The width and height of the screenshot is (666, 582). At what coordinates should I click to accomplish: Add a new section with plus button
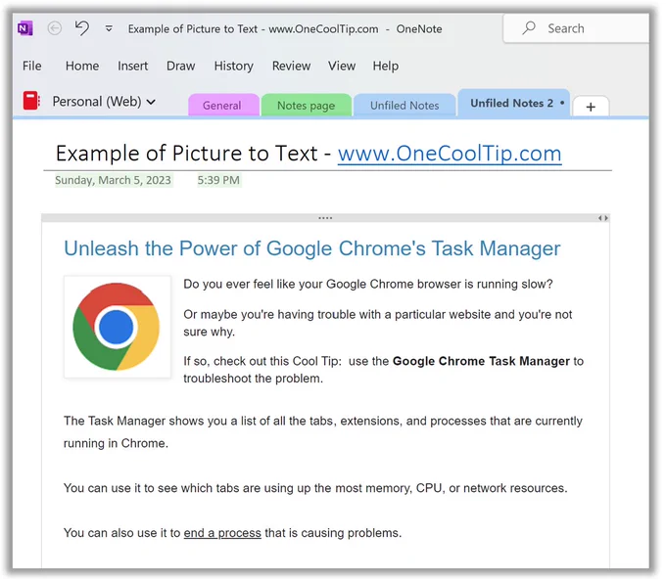pyautogui.click(x=591, y=107)
